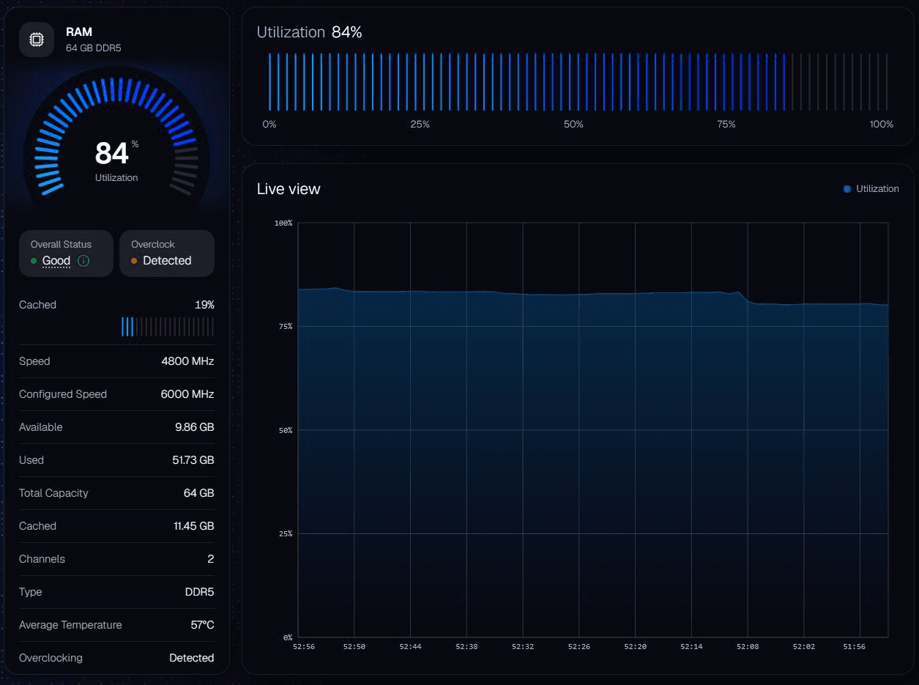
Task: Click the 0% label under utilization bar
Action: click(269, 125)
